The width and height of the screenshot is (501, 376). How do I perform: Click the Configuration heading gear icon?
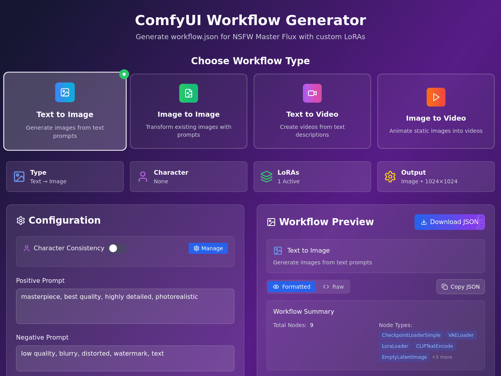tap(21, 221)
